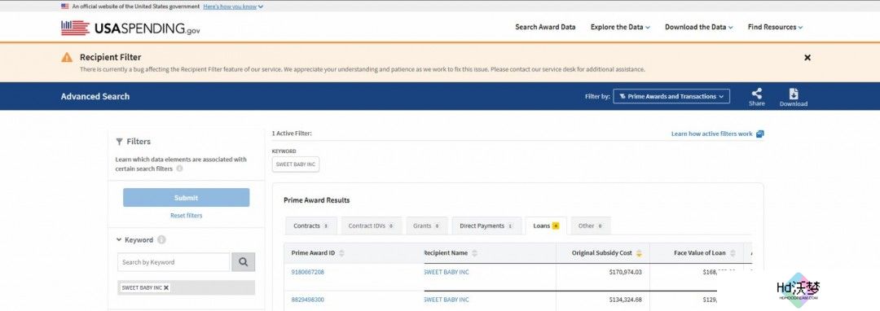Screen dimensions: 880x311
Task: Switch to the Direct Payments tab
Action: point(486,226)
